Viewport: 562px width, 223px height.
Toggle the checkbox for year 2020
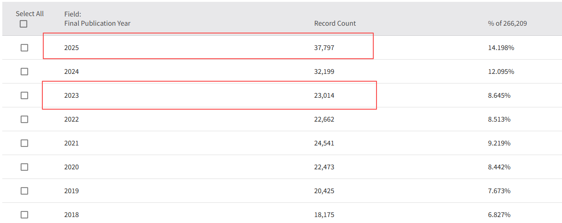pos(24,167)
